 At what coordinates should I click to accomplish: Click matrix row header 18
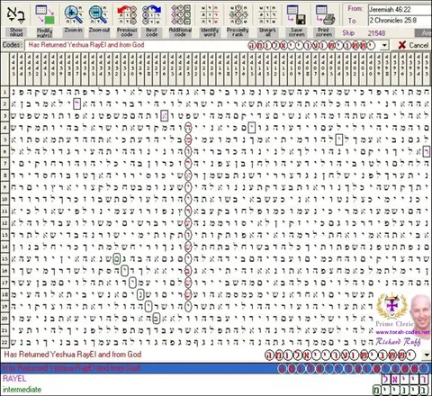pos(4,294)
